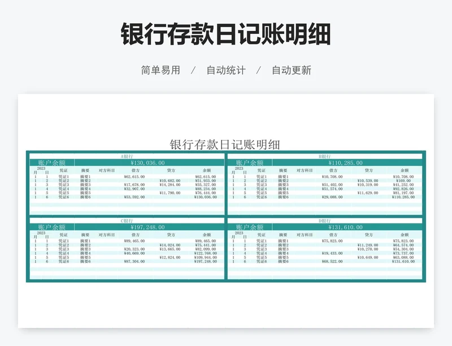Select 凭证3 cell in A银行 table

[x=64, y=185]
